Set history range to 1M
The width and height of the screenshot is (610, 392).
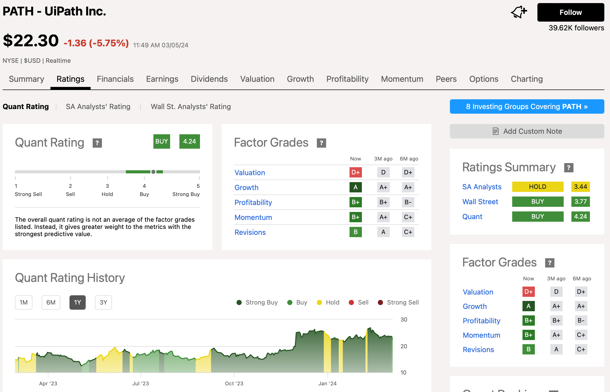pos(24,302)
